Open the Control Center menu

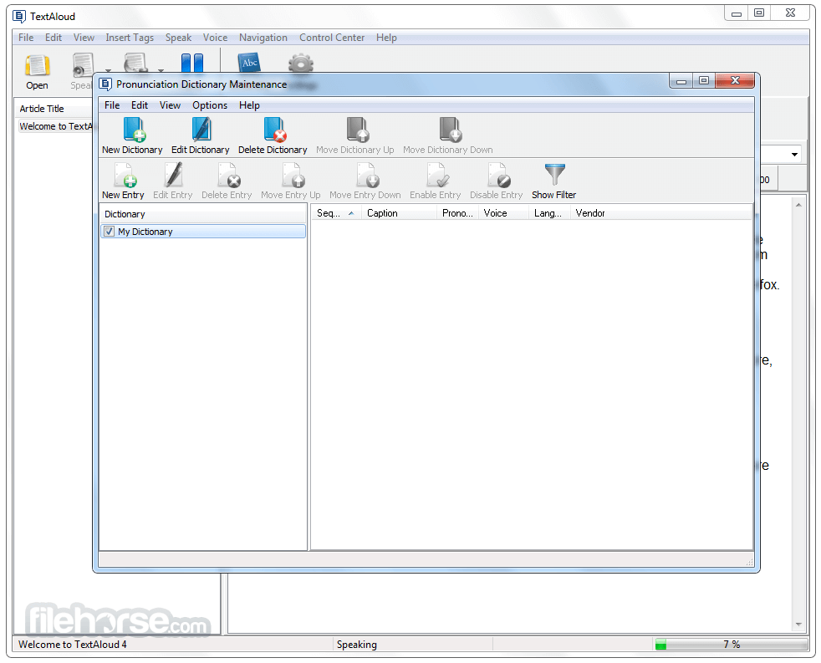331,38
